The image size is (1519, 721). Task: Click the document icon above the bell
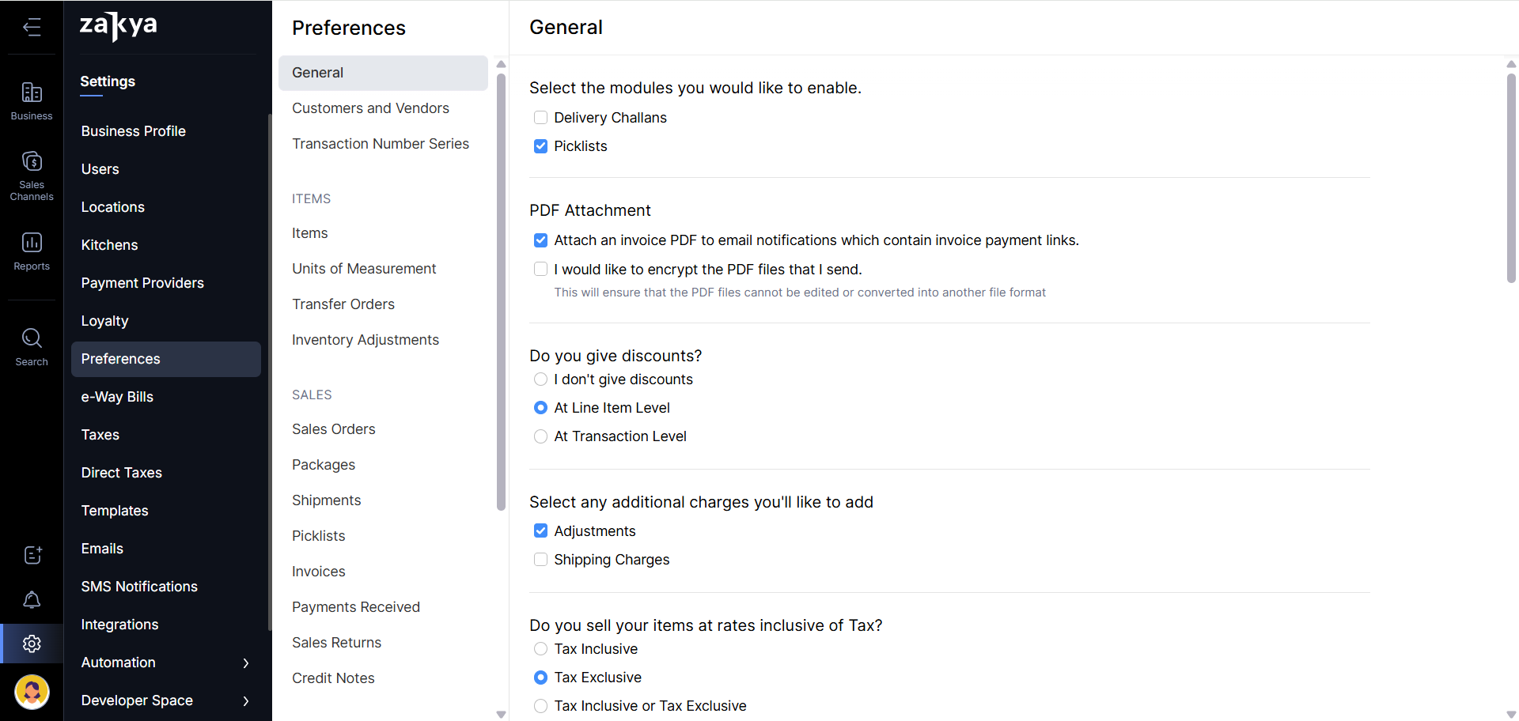click(32, 555)
